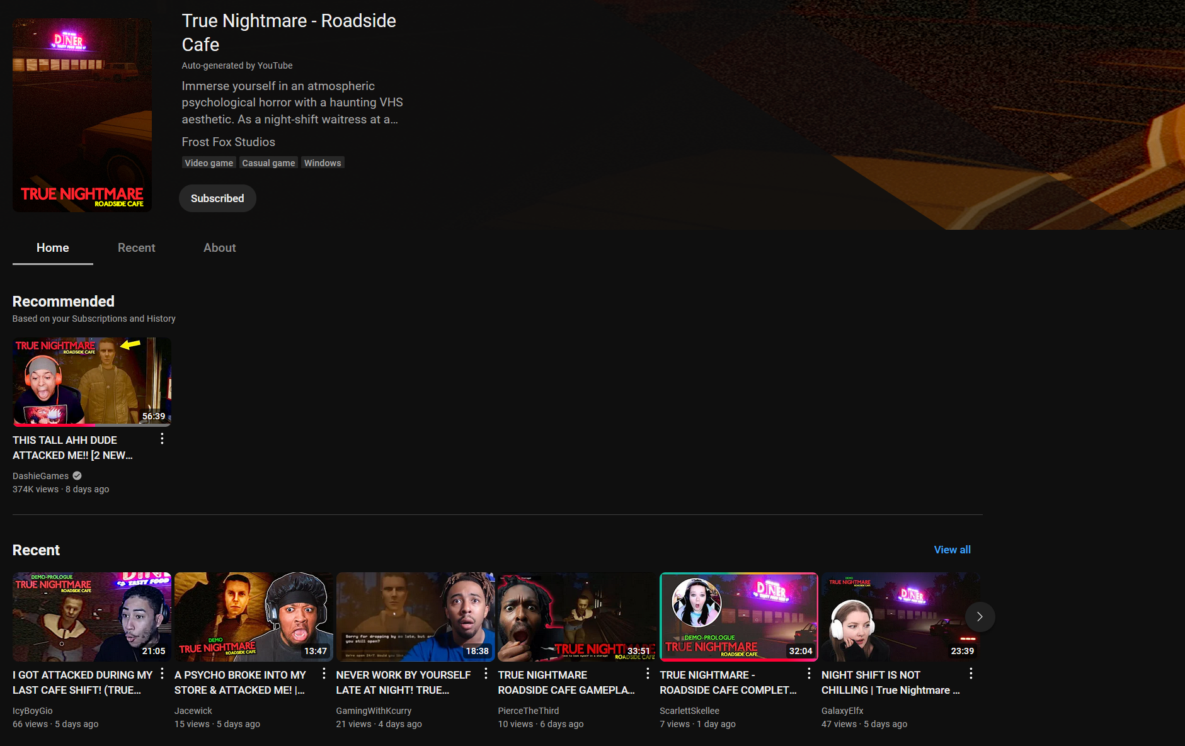Toggle the Subscribed button

point(217,198)
